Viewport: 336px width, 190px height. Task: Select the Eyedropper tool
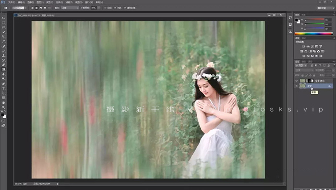pos(3,42)
